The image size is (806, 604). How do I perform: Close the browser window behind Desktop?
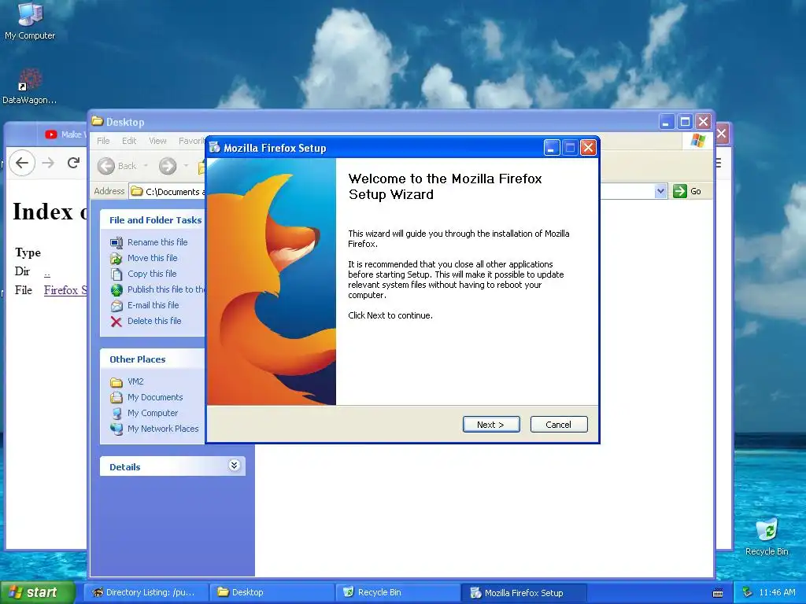[x=722, y=134]
